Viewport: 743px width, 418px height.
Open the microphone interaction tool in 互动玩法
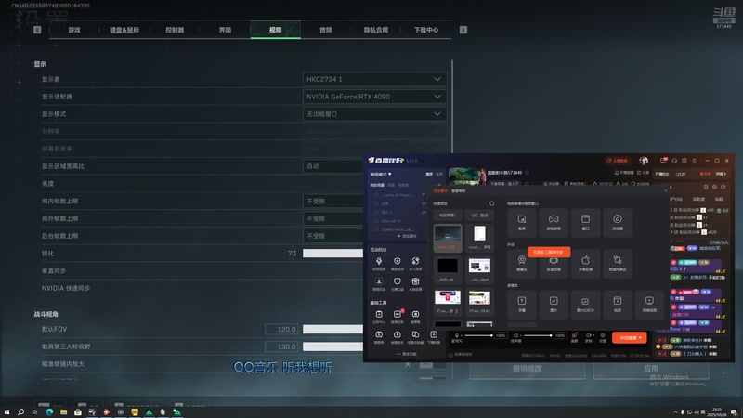coord(379,263)
